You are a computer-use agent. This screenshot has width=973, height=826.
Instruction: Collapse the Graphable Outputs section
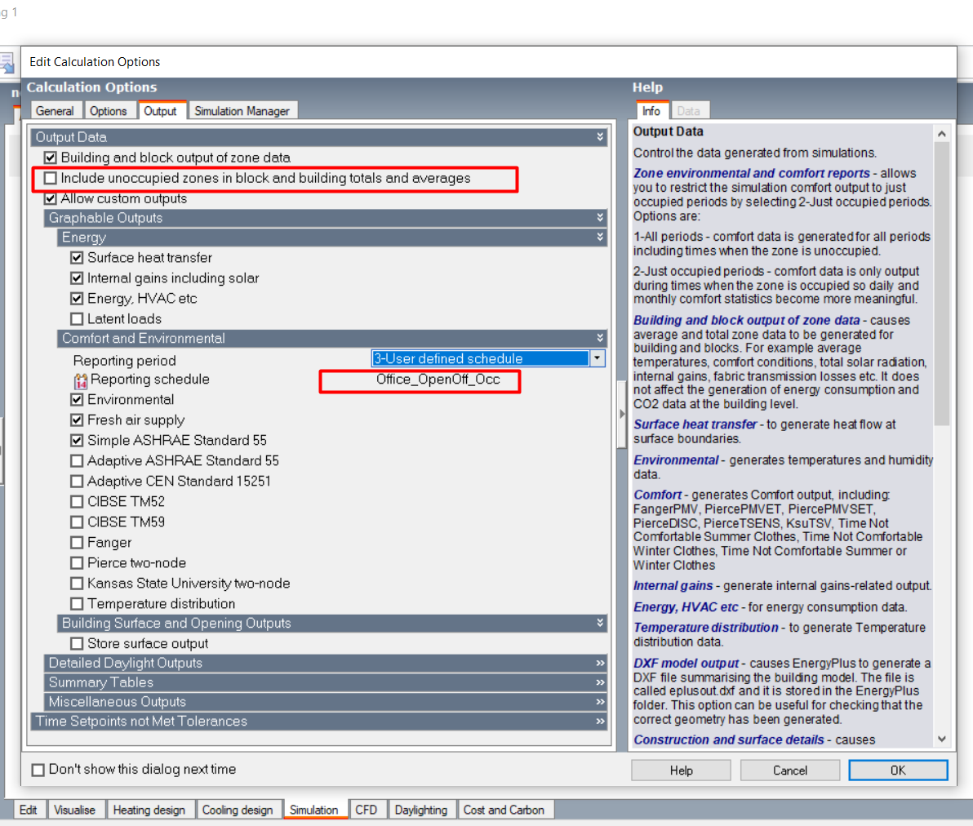coord(599,217)
